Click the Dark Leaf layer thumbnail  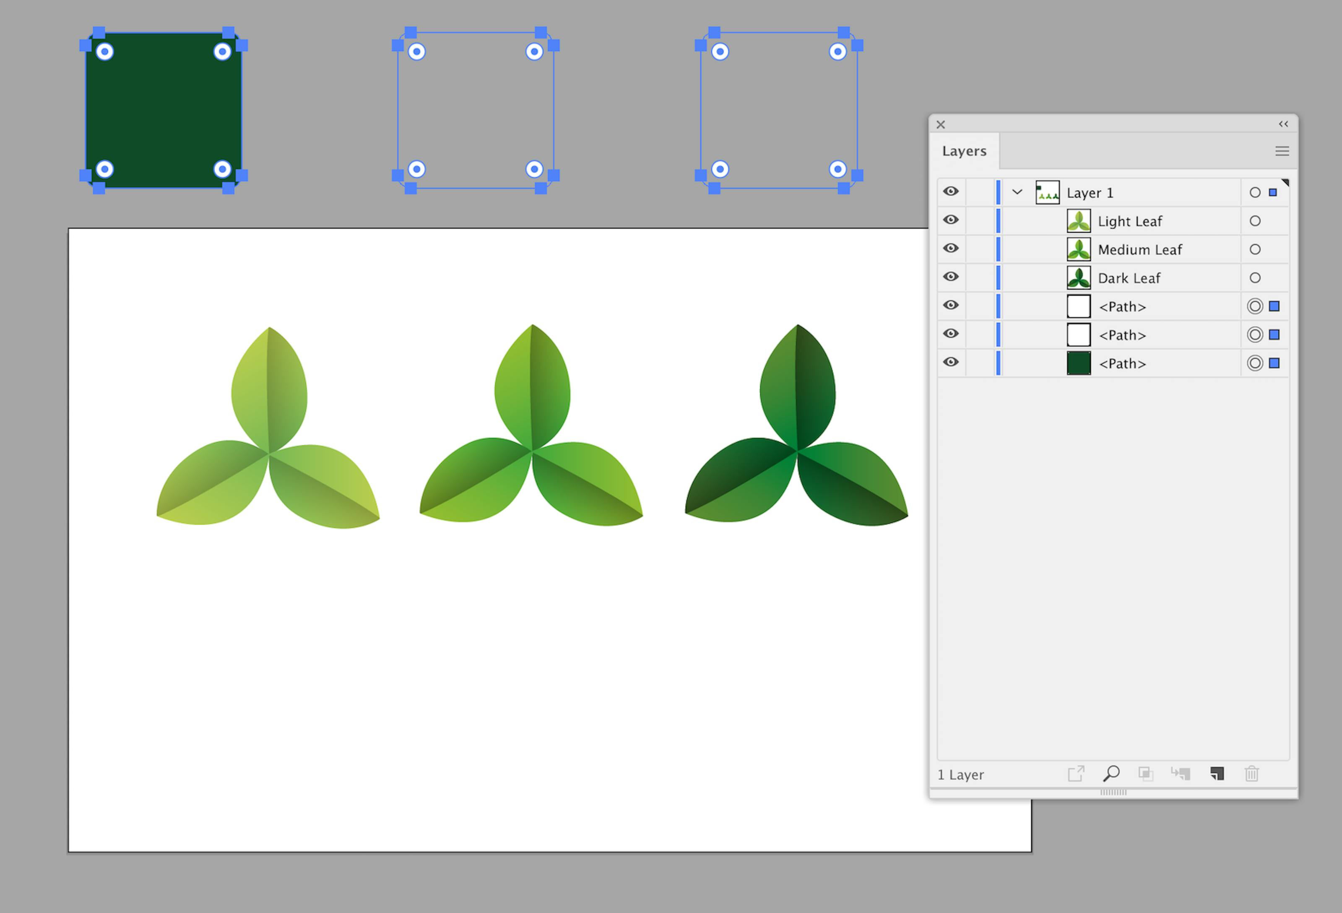pos(1079,278)
